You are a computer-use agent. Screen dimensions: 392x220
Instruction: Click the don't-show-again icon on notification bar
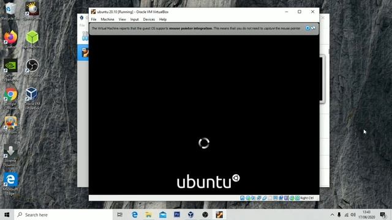click(313, 28)
